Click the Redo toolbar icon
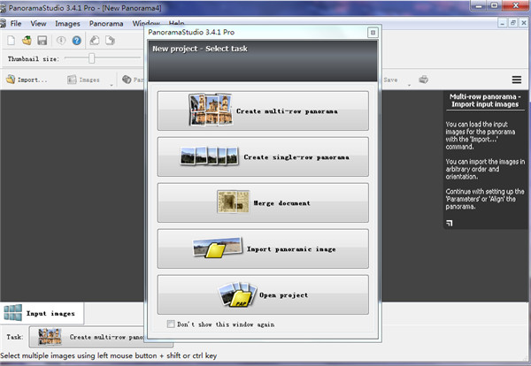This screenshot has height=366, width=531. pos(110,41)
